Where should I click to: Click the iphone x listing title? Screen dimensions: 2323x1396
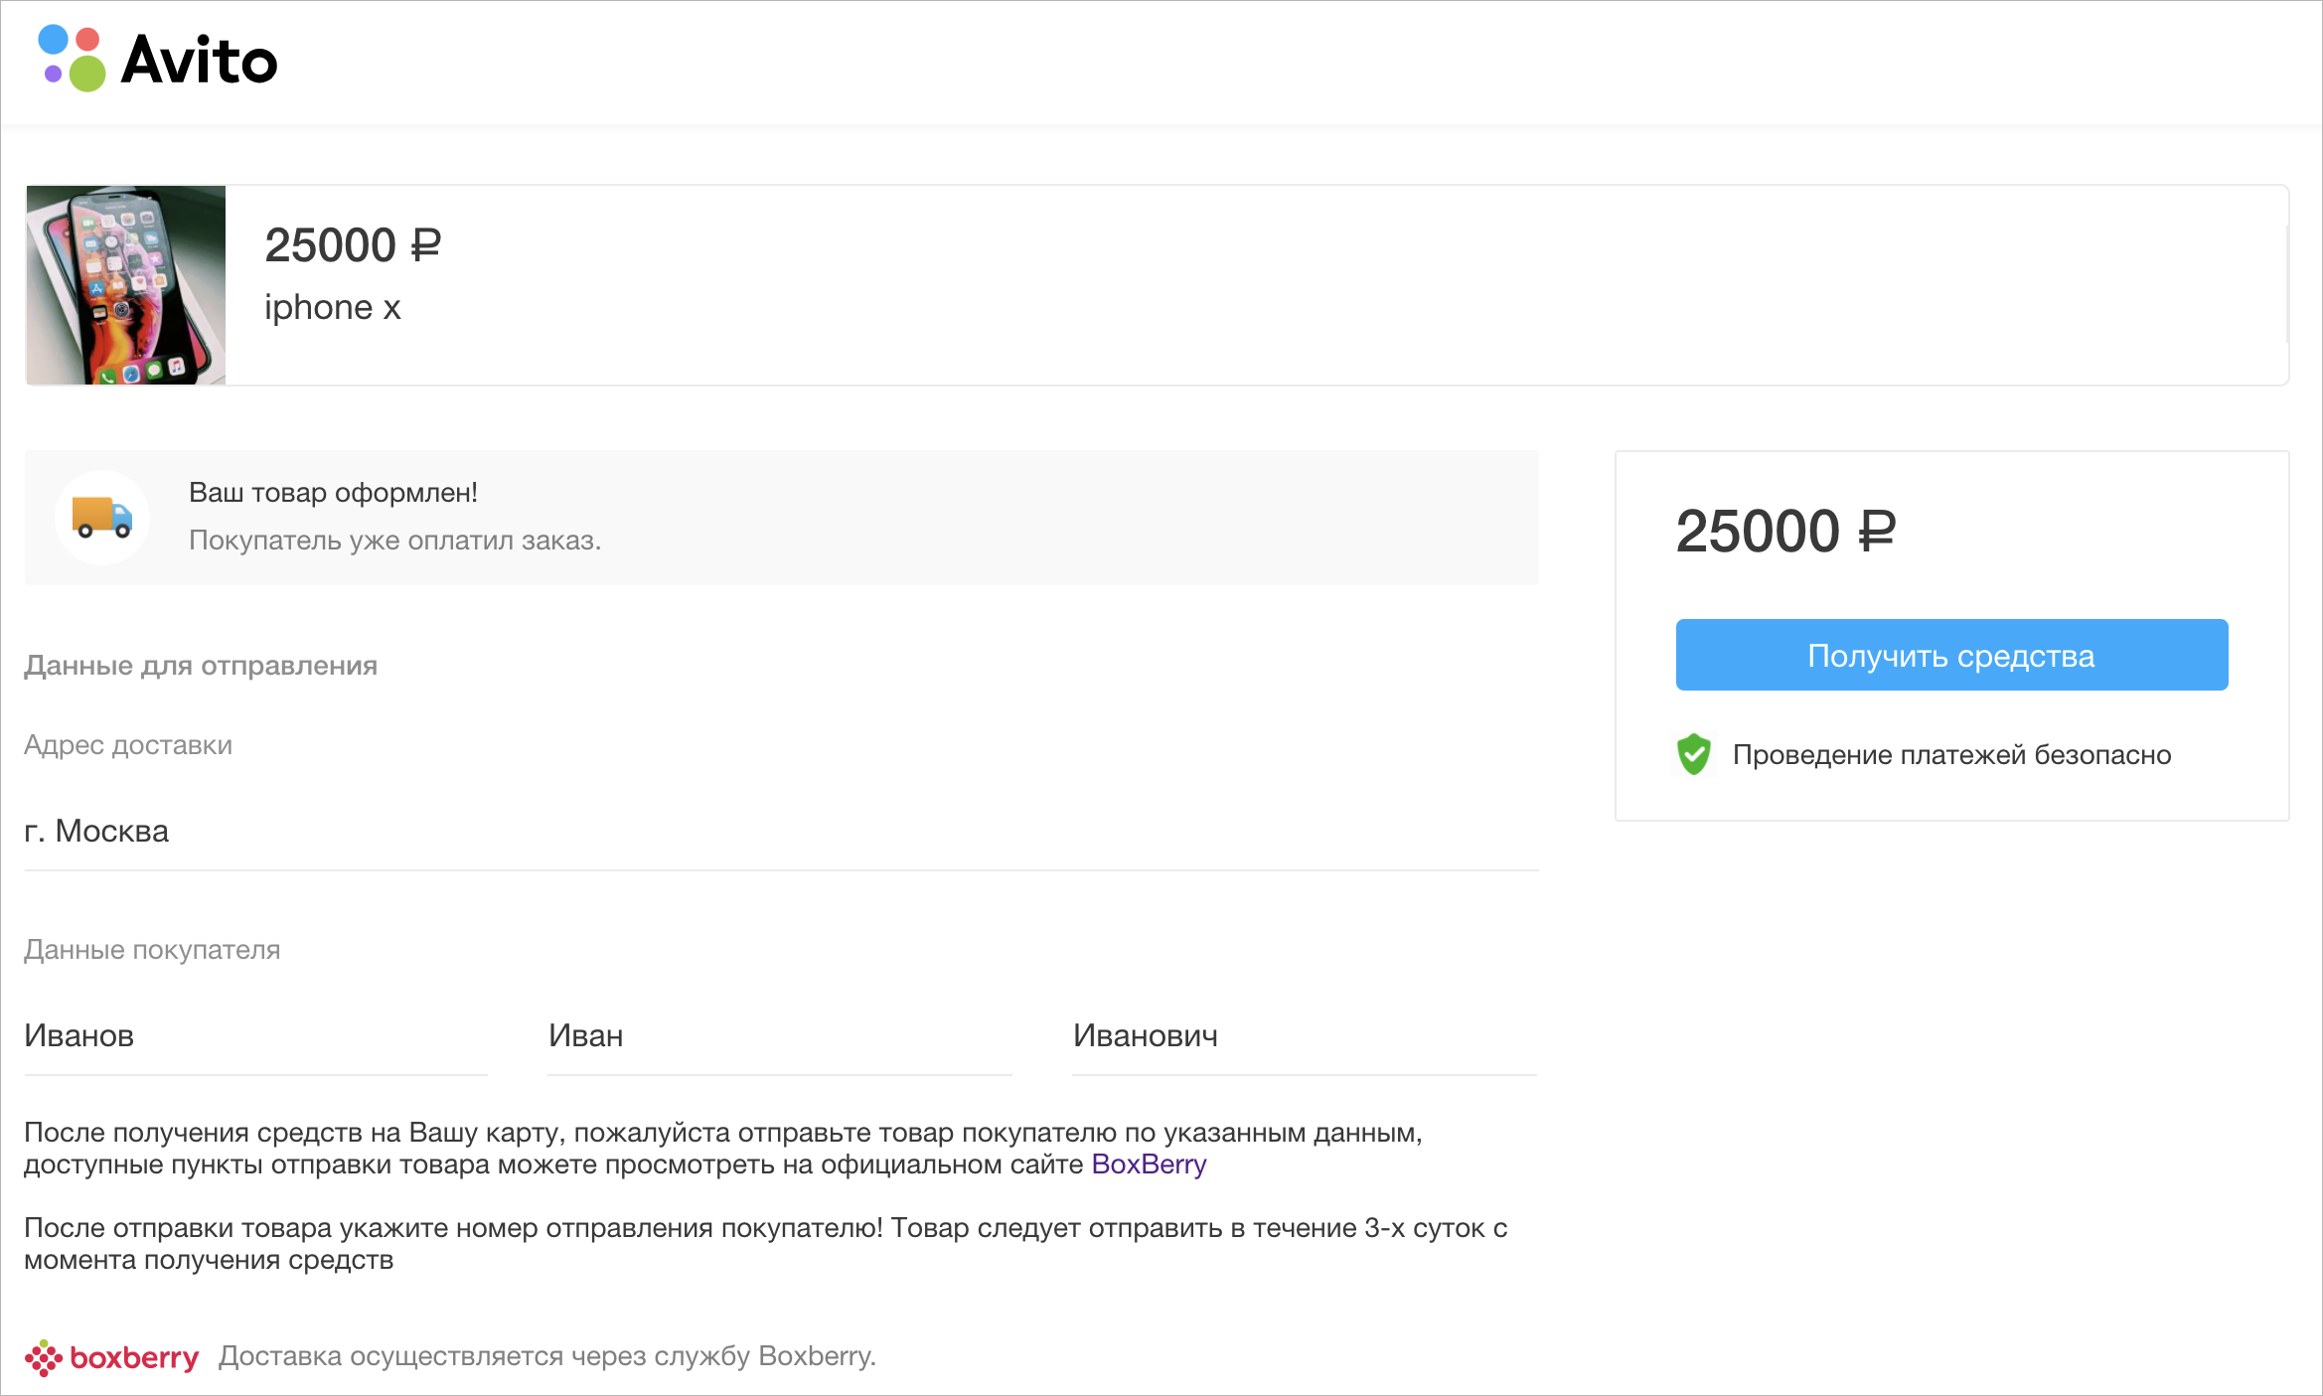click(333, 308)
